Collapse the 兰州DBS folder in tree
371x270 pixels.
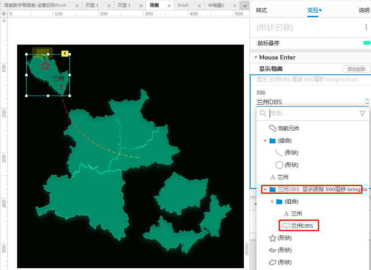click(x=266, y=190)
